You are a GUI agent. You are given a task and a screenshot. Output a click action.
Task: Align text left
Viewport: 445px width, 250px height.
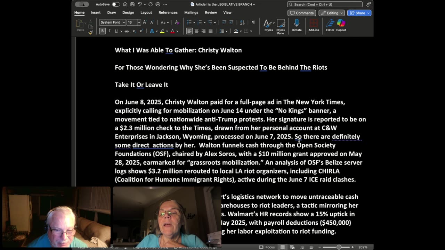189,31
